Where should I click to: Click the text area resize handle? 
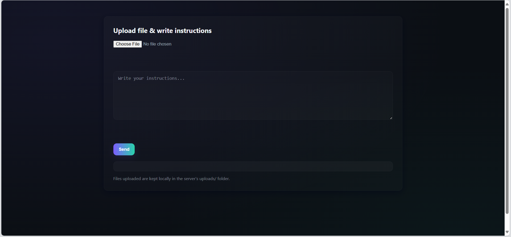coord(391,118)
